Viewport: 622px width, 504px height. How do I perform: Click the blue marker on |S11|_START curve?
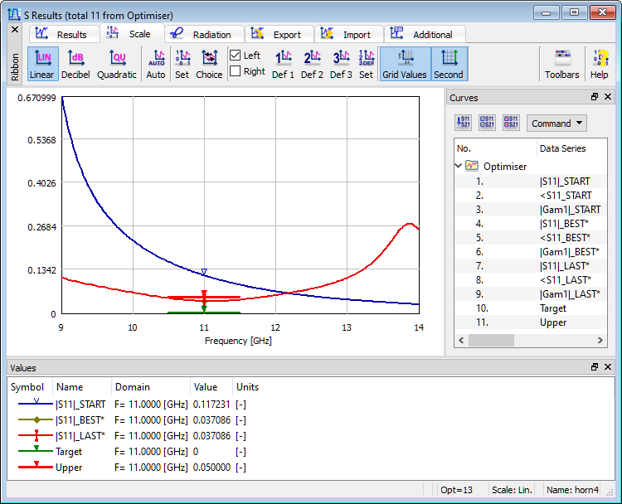(x=204, y=272)
